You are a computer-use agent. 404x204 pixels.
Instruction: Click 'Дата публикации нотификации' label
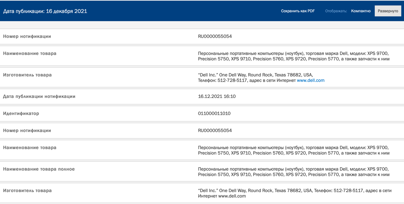coord(39,96)
